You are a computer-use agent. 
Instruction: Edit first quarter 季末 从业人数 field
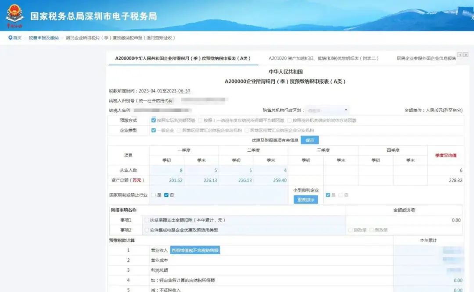[201, 170]
